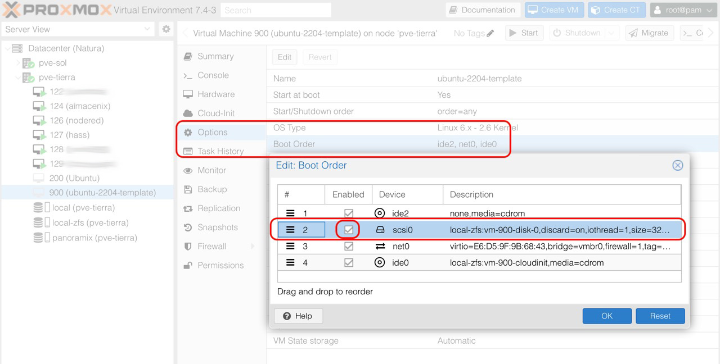The width and height of the screenshot is (720, 364).
Task: Click the CD-ROM icon for device ide0
Action: click(x=380, y=262)
